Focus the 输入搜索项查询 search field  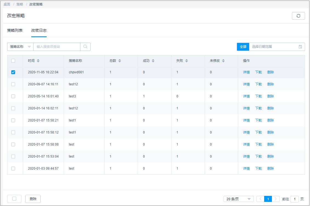click(x=57, y=47)
